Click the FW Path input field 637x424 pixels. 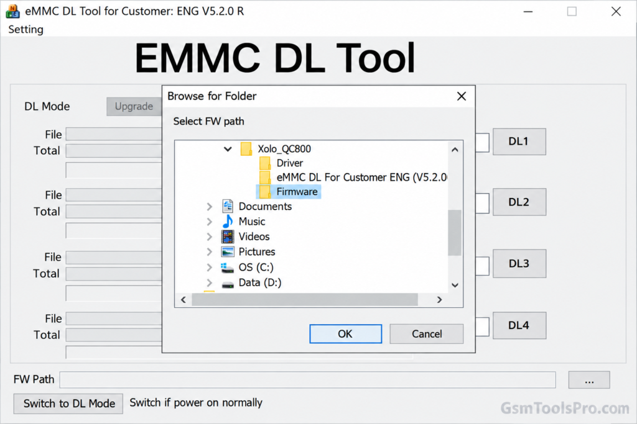pyautogui.click(x=307, y=380)
